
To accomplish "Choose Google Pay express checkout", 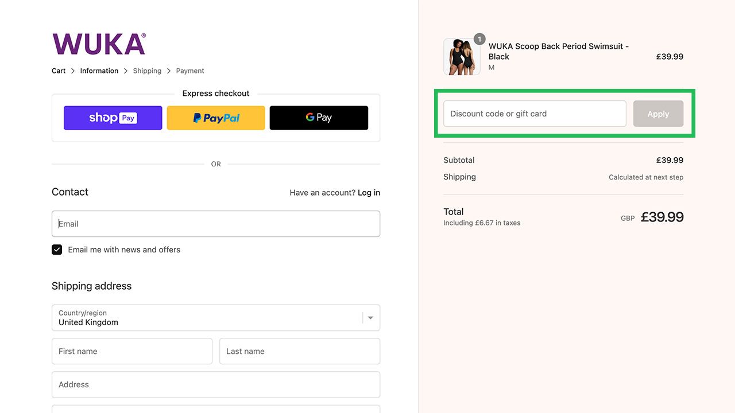I will [x=319, y=118].
